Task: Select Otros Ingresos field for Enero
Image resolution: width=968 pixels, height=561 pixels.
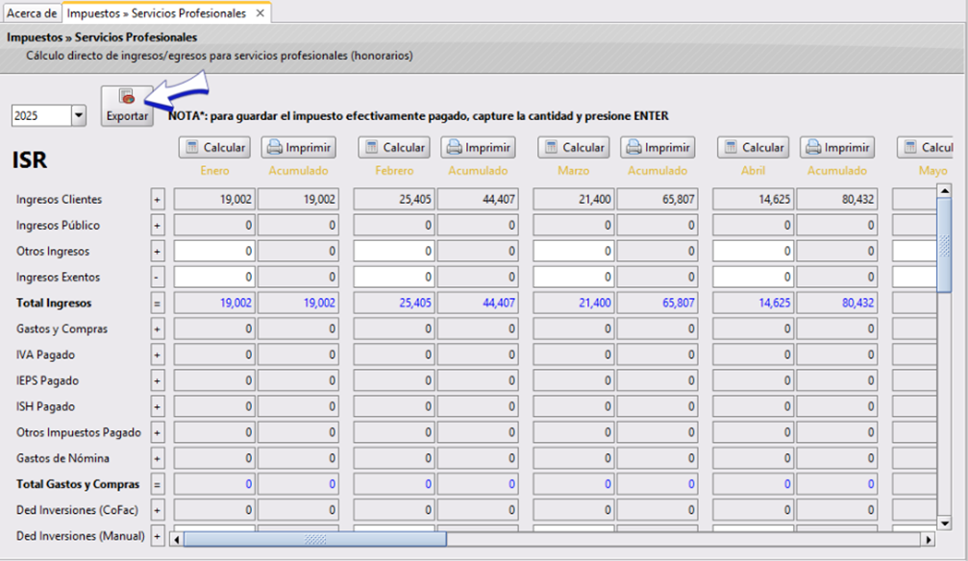Action: pos(214,252)
